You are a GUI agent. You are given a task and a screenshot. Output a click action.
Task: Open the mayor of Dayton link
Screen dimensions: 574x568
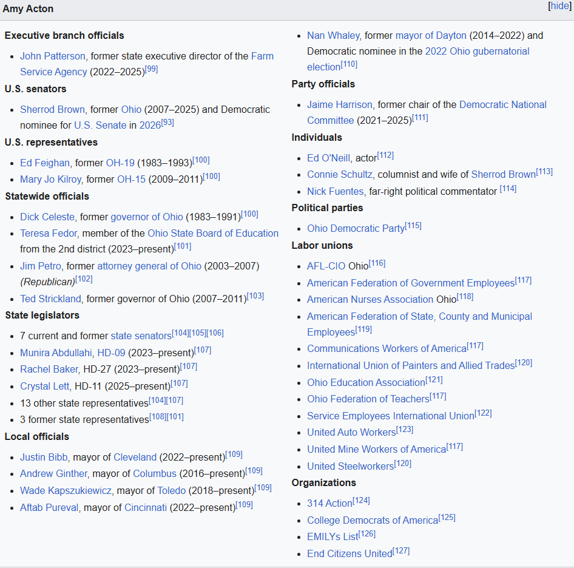point(431,36)
